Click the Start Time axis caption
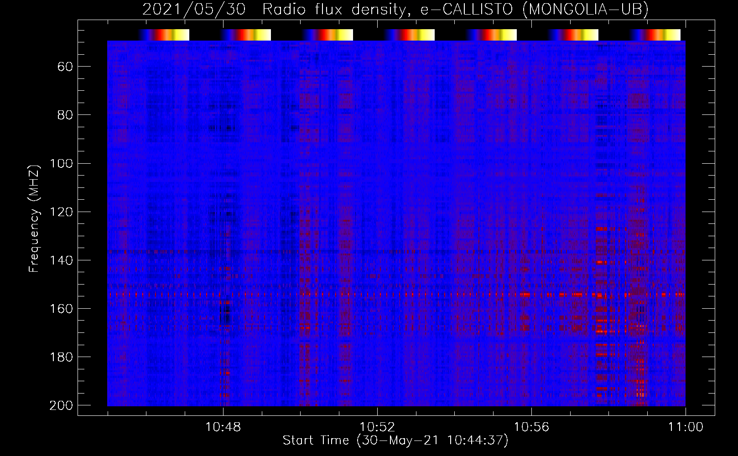 click(x=395, y=440)
